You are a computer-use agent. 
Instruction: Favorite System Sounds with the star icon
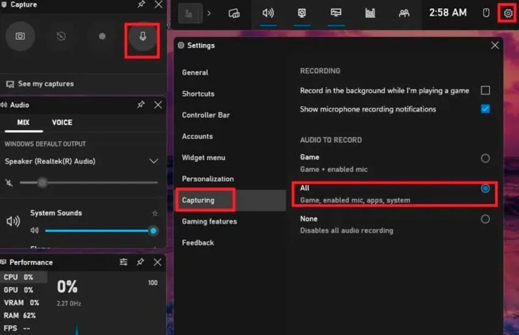click(154, 214)
